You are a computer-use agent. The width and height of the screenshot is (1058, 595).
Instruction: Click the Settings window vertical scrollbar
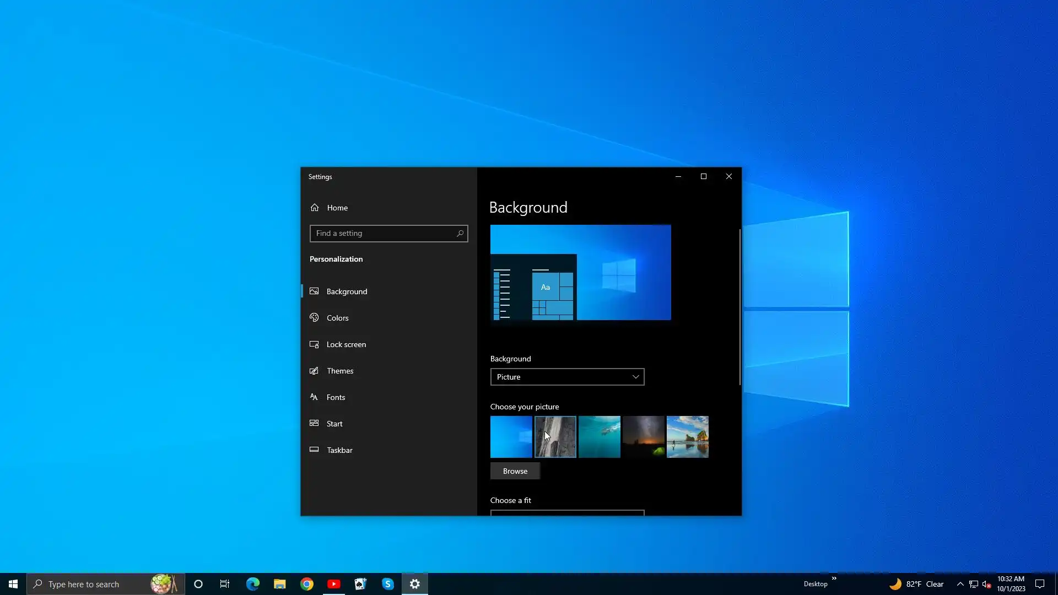[739, 307]
